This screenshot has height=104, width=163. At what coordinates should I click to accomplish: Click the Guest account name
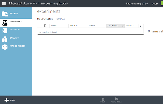pyautogui.click(x=155, y=4)
